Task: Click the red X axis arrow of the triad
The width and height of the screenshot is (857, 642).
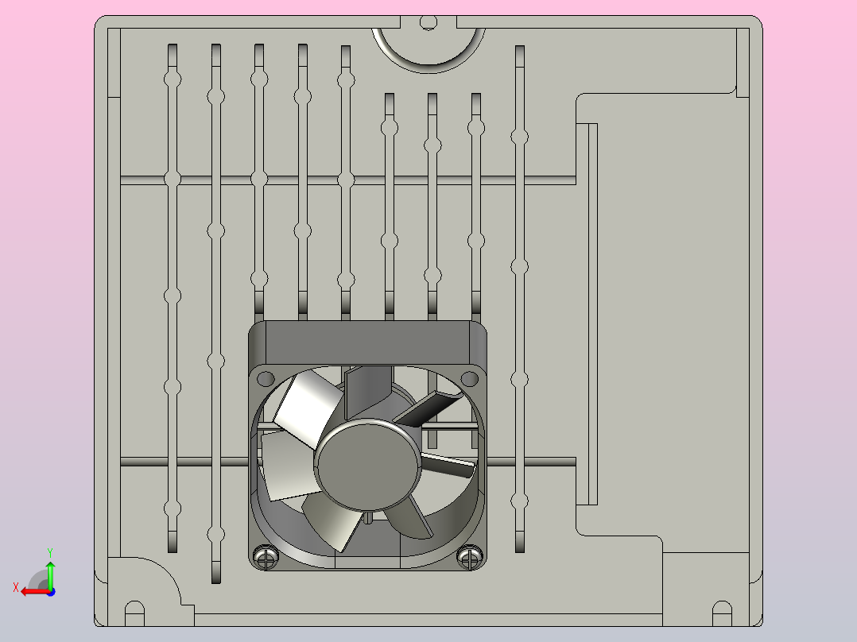Action: click(x=34, y=592)
